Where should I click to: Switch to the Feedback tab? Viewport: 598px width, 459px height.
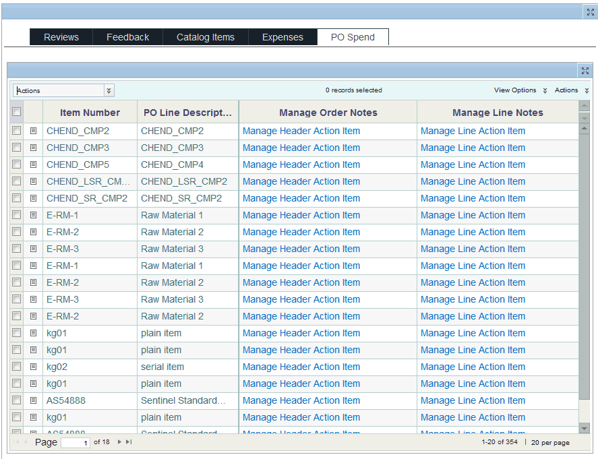pyautogui.click(x=128, y=37)
